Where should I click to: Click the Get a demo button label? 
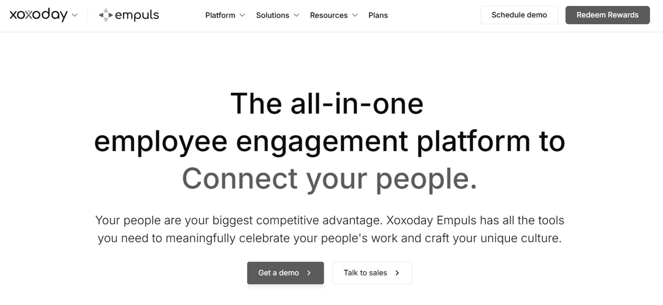click(278, 273)
